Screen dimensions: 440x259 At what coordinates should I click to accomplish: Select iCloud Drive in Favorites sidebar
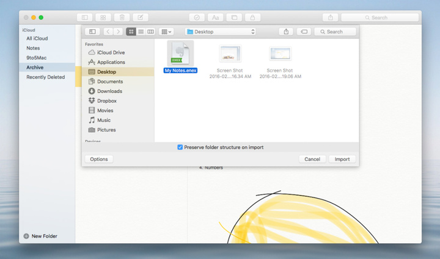tap(110, 52)
